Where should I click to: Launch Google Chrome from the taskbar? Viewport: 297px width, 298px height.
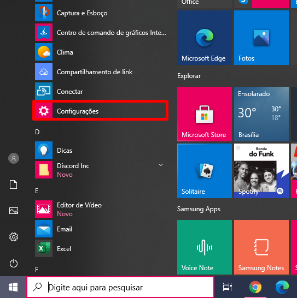click(x=255, y=287)
